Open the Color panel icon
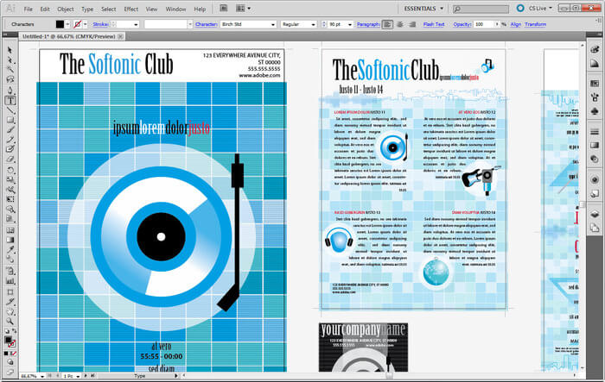 pyautogui.click(x=595, y=49)
